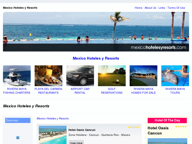Open Airport Car Rental link
The image size is (192, 144).
[x=80, y=91]
